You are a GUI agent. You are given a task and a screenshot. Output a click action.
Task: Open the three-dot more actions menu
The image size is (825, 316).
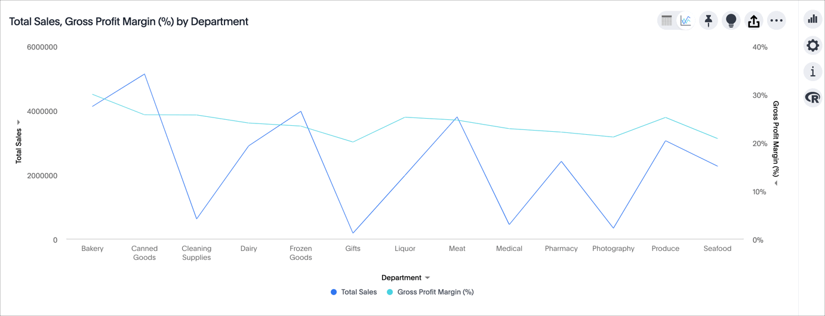[x=776, y=21]
